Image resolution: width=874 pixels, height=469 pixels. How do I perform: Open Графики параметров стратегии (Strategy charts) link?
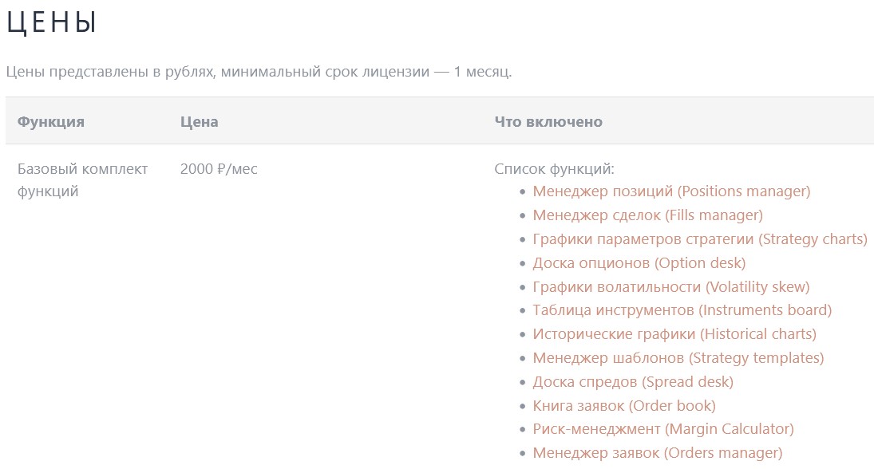coord(699,239)
